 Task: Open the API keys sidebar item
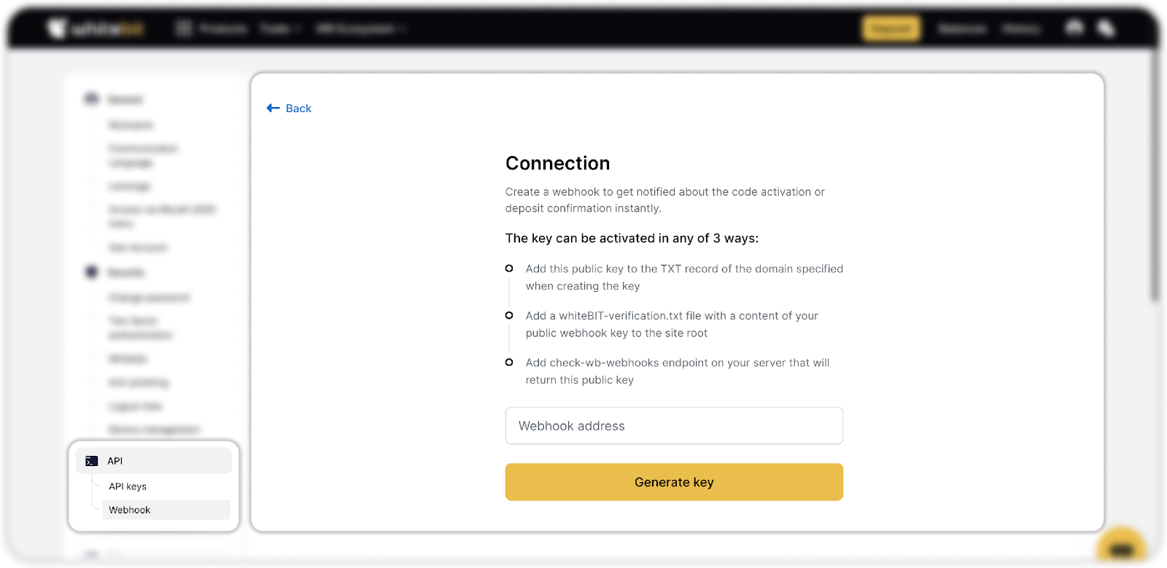click(x=128, y=486)
